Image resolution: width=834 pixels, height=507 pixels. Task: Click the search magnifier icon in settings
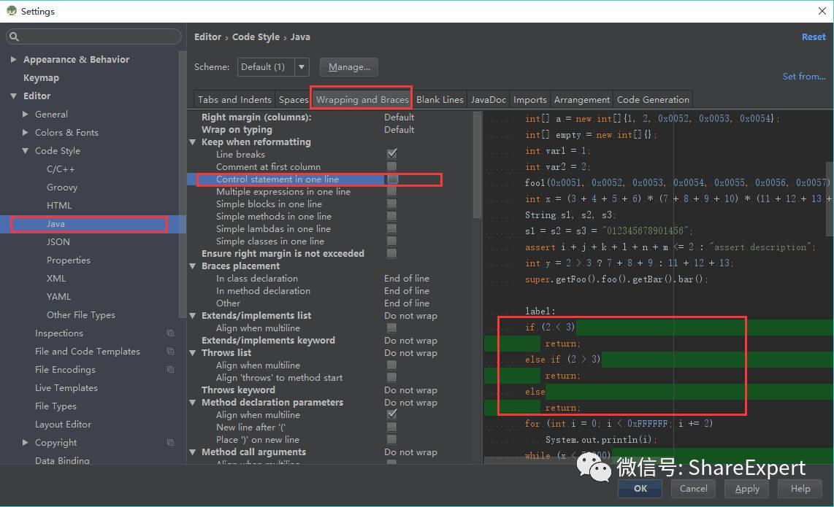pyautogui.click(x=15, y=36)
